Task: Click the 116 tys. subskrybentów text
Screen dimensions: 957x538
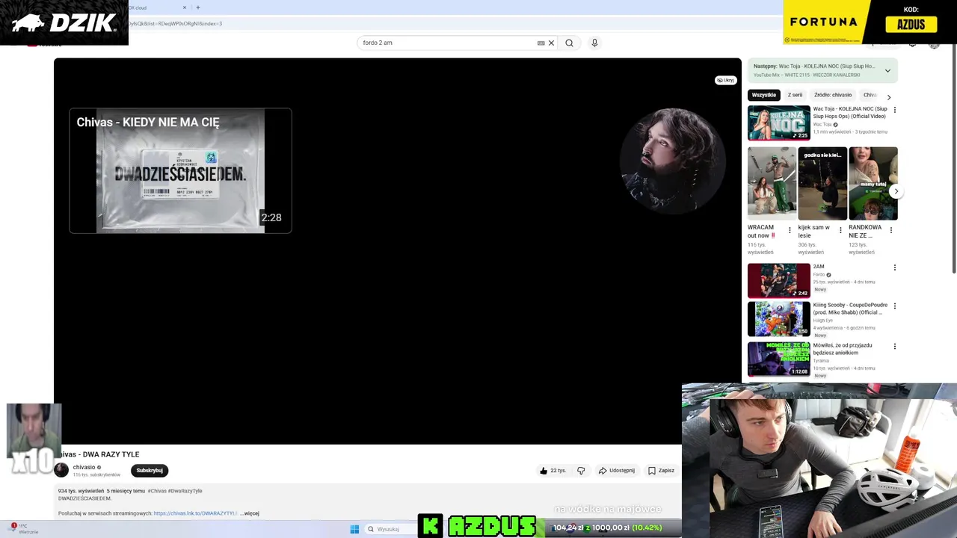Action: [96, 475]
